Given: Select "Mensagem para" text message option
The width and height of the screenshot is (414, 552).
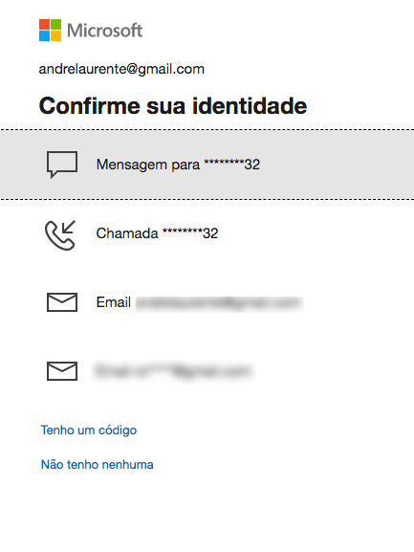Looking at the screenshot, I should click(207, 165).
